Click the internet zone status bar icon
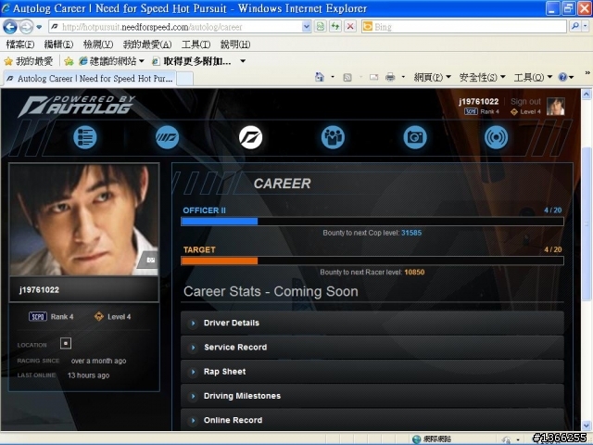The image size is (593, 445). click(416, 439)
